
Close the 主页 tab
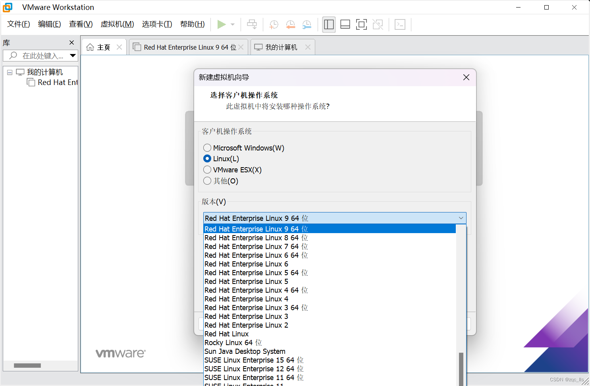[x=119, y=47]
